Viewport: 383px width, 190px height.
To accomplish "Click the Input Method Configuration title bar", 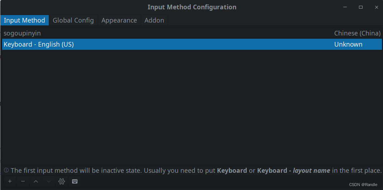I will (x=192, y=7).
